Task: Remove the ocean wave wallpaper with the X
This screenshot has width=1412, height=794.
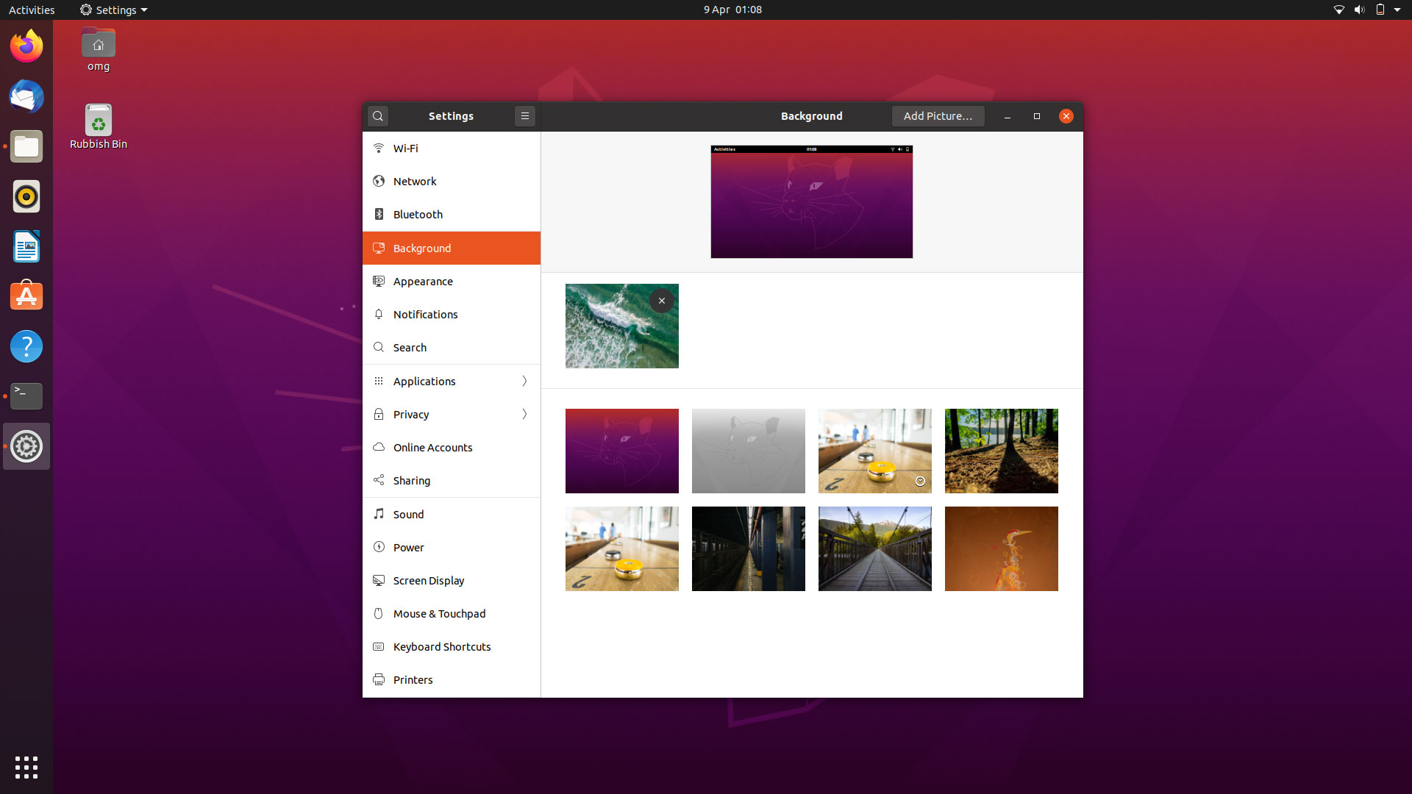Action: point(662,301)
